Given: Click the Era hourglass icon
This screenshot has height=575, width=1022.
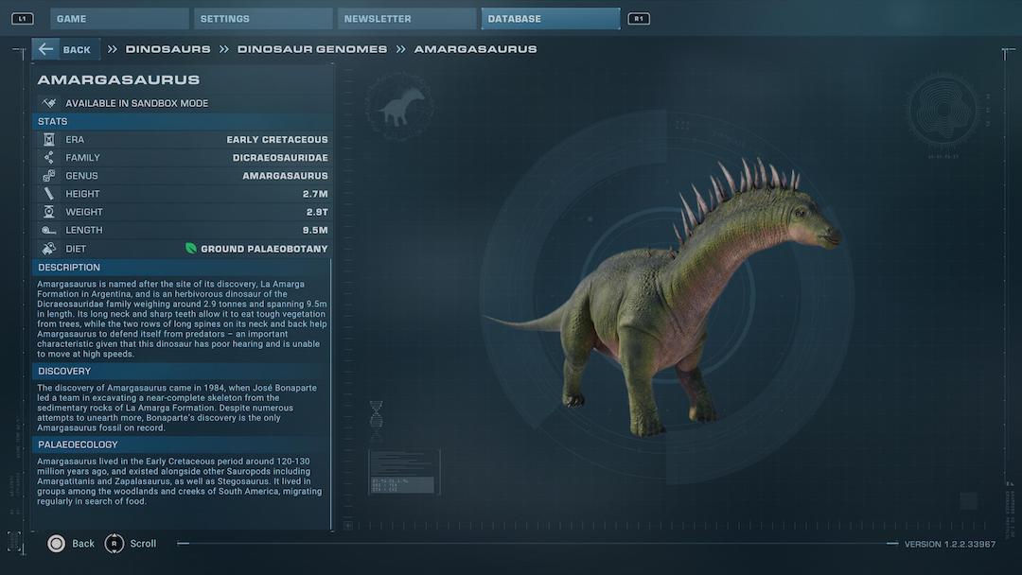Looking at the screenshot, I should pos(49,139).
